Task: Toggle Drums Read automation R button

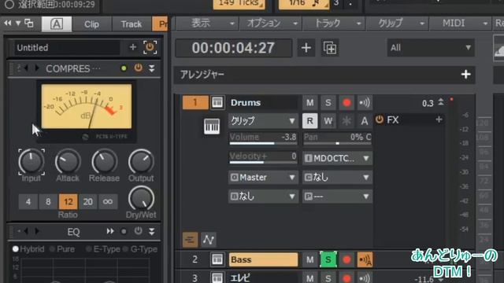Action: [309, 121]
